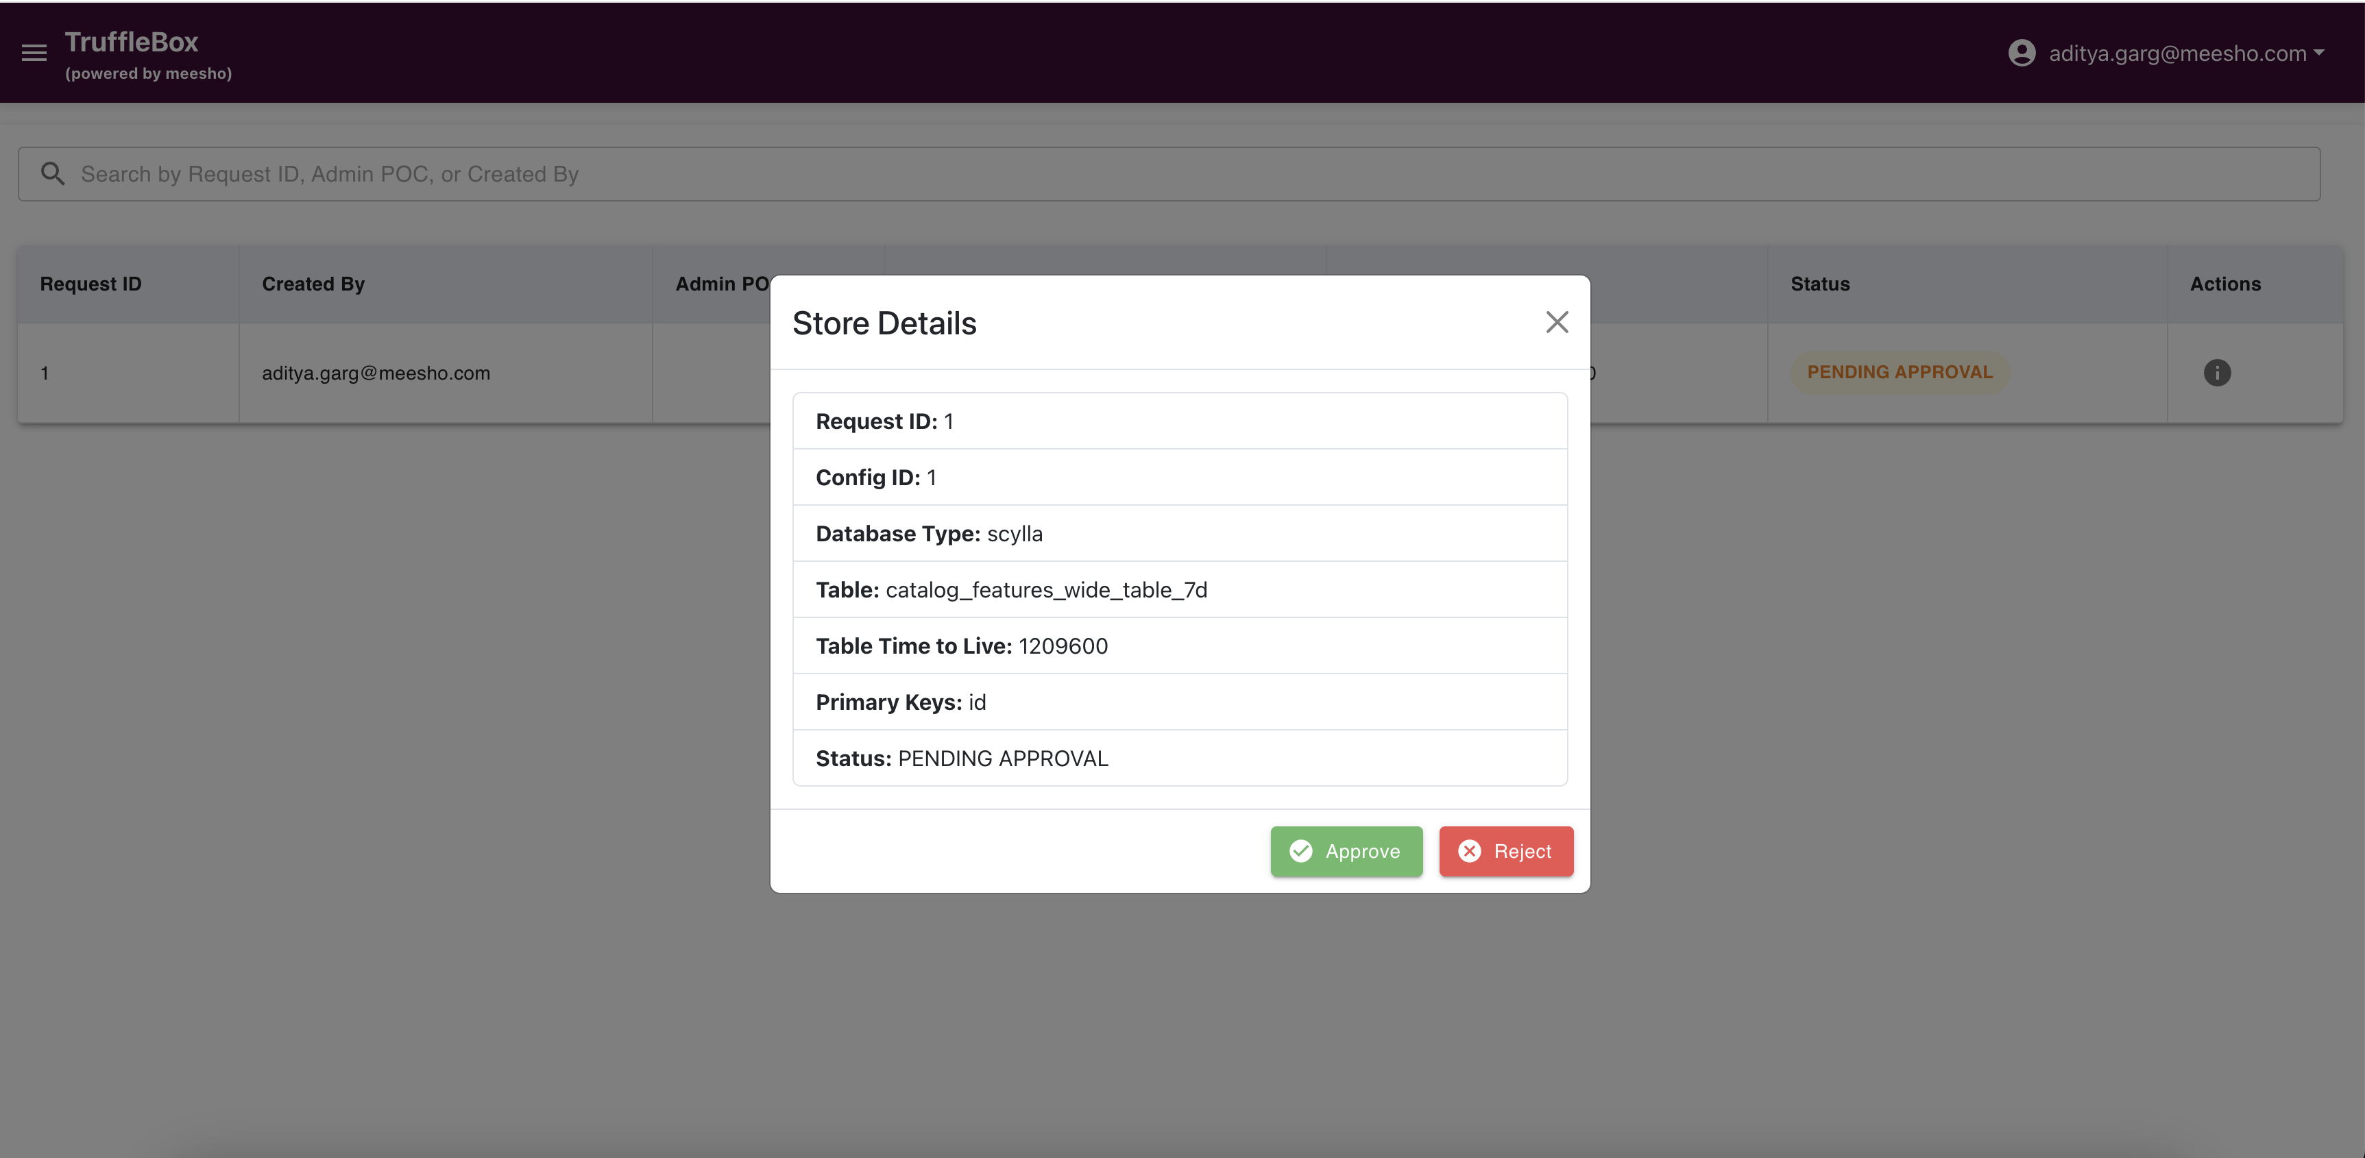Open the hamburger navigation menu
The width and height of the screenshot is (2365, 1158).
point(34,53)
